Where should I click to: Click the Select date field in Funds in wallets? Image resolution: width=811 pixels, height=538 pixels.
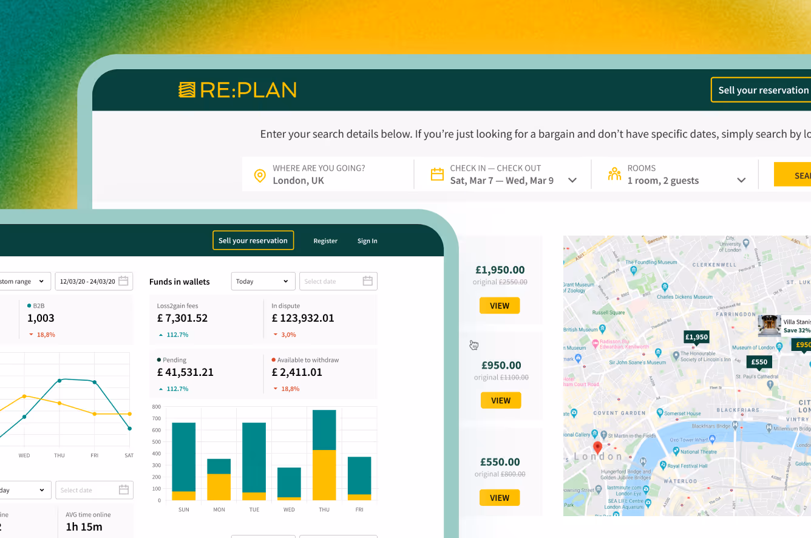point(338,281)
